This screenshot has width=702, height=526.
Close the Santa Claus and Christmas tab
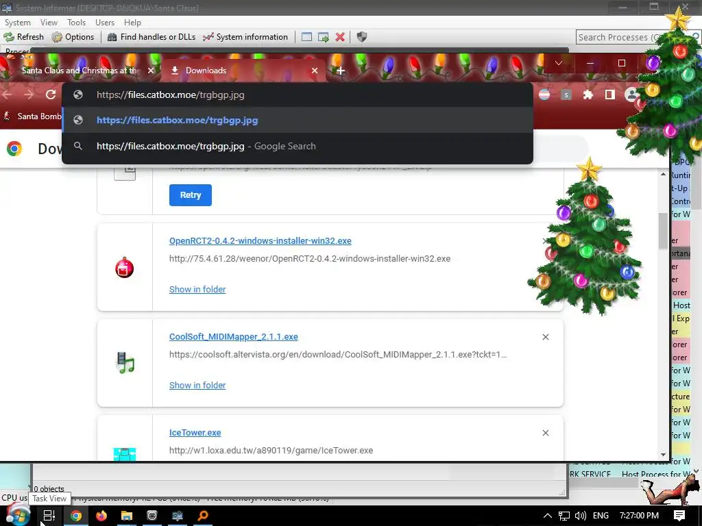coord(151,71)
